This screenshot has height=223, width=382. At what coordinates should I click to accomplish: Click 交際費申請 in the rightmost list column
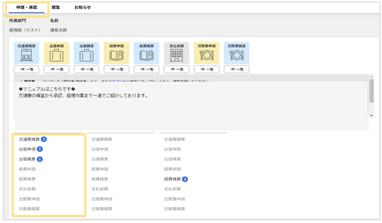point(175,199)
